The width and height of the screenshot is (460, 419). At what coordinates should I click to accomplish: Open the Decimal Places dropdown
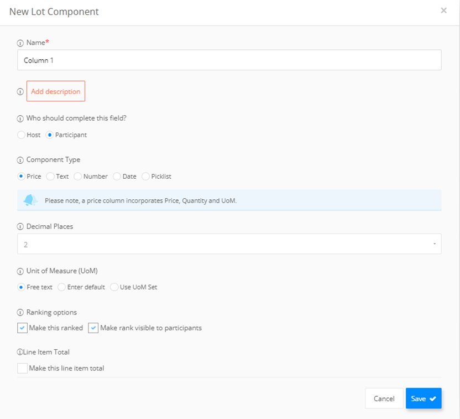[229, 244]
